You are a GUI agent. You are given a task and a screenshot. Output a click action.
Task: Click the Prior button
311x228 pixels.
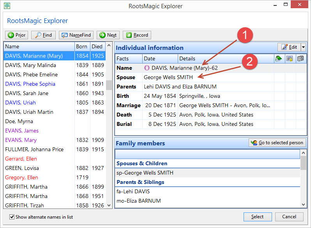click(x=16, y=35)
